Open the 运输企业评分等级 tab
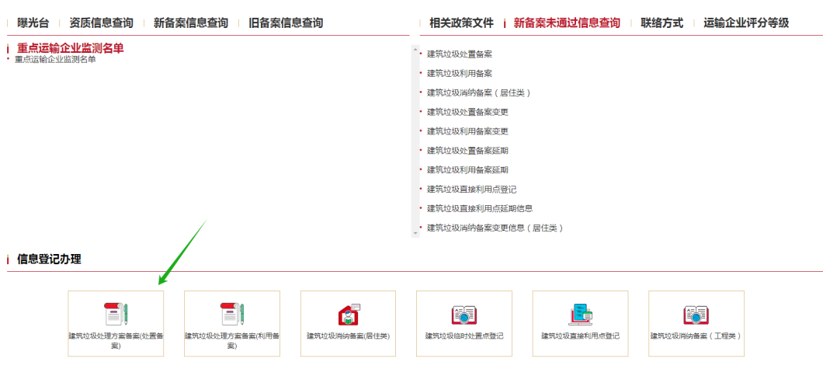Image resolution: width=823 pixels, height=376 pixels. [x=746, y=23]
